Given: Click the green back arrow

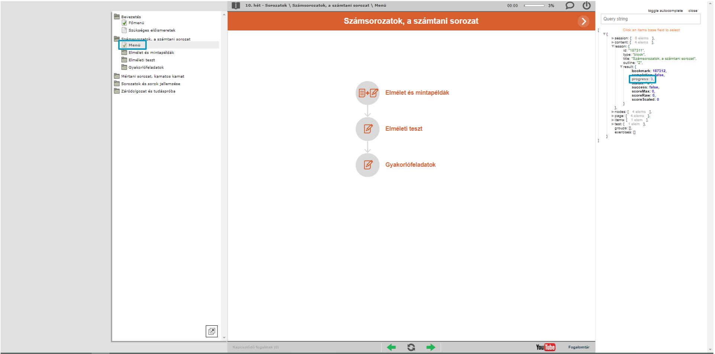Looking at the screenshot, I should [391, 347].
